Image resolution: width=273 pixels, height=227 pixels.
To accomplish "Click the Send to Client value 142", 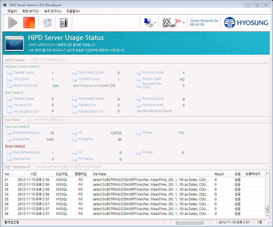I will coord(182,79).
